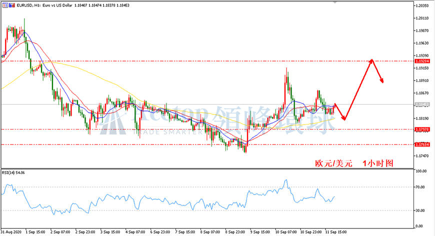Click the 0.00 RSI scale value

419,226
